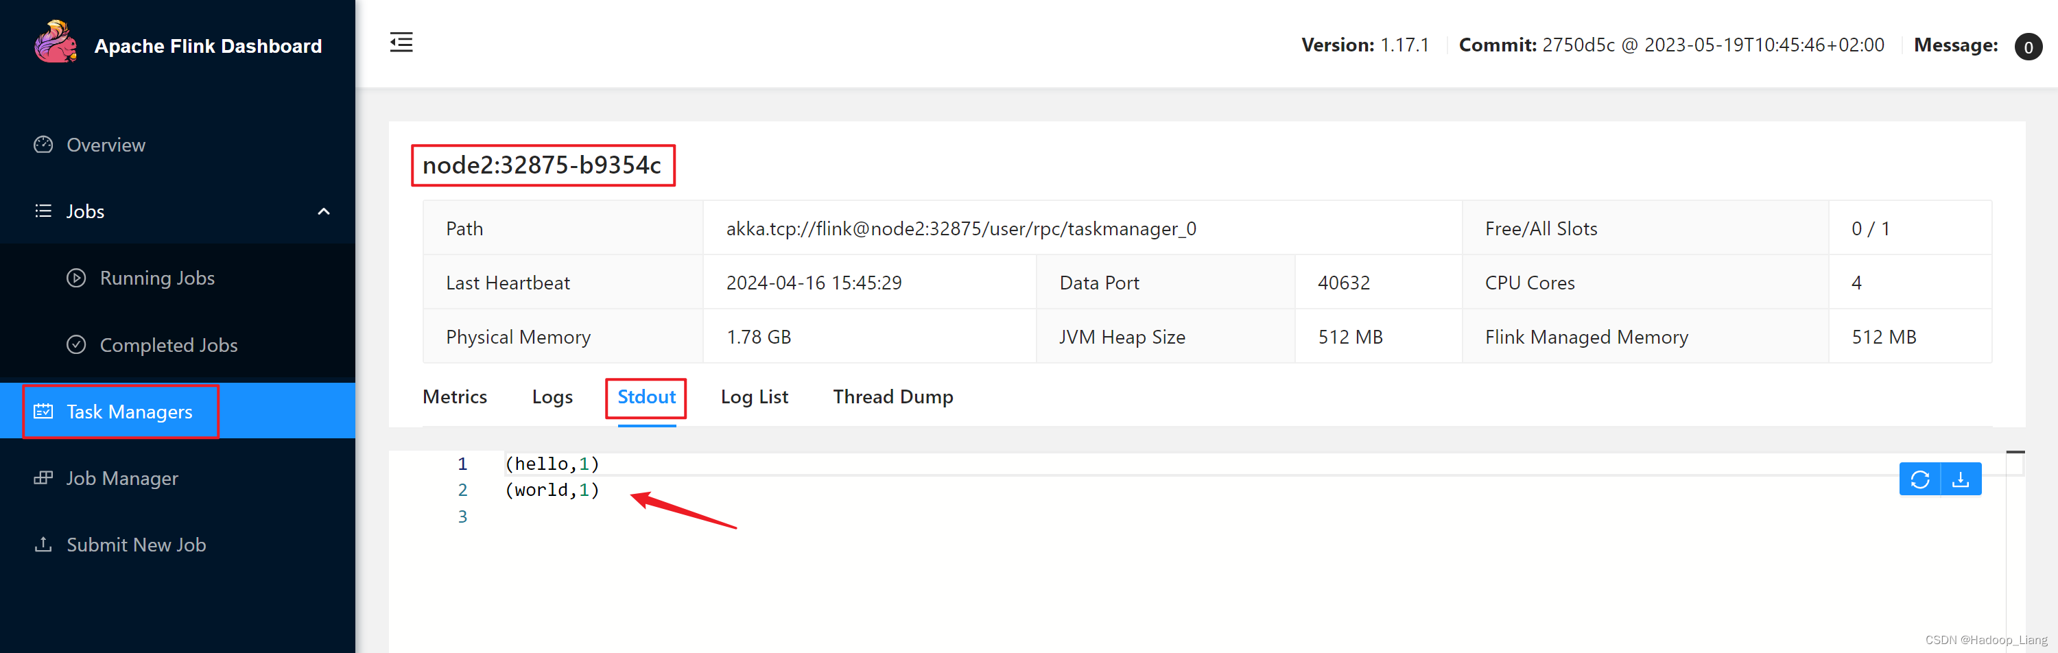
Task: Click line number 1 in the editor
Action: coord(462,464)
